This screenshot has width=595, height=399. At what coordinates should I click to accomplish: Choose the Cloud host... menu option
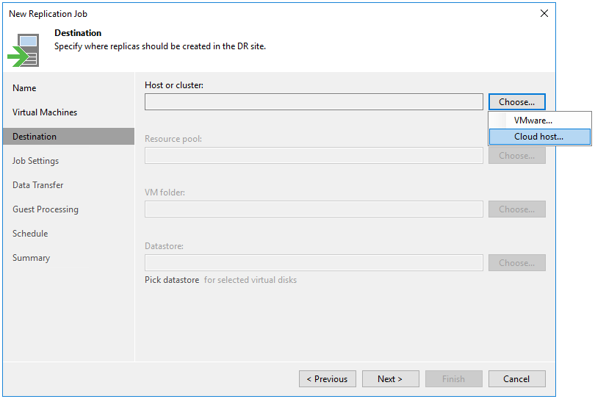(x=538, y=137)
